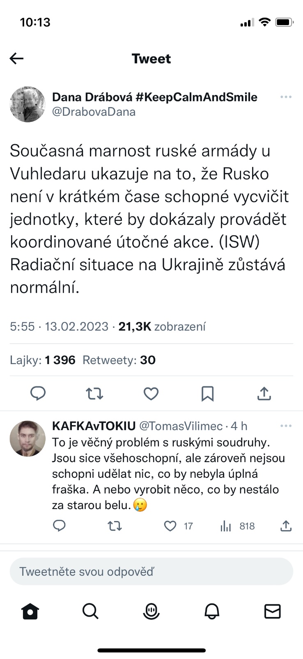
Task: Open the Spaces tab
Action: click(x=151, y=611)
